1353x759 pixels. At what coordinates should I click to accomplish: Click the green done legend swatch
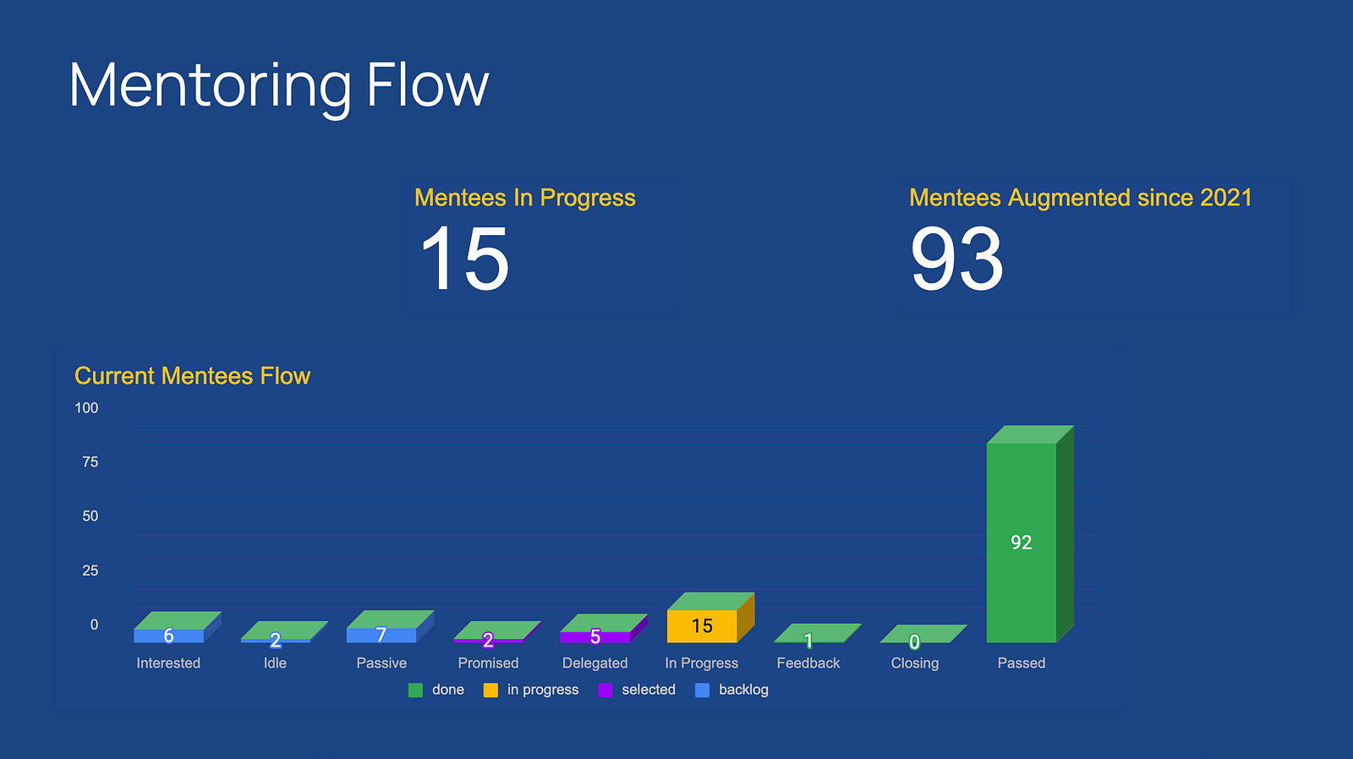(415, 690)
